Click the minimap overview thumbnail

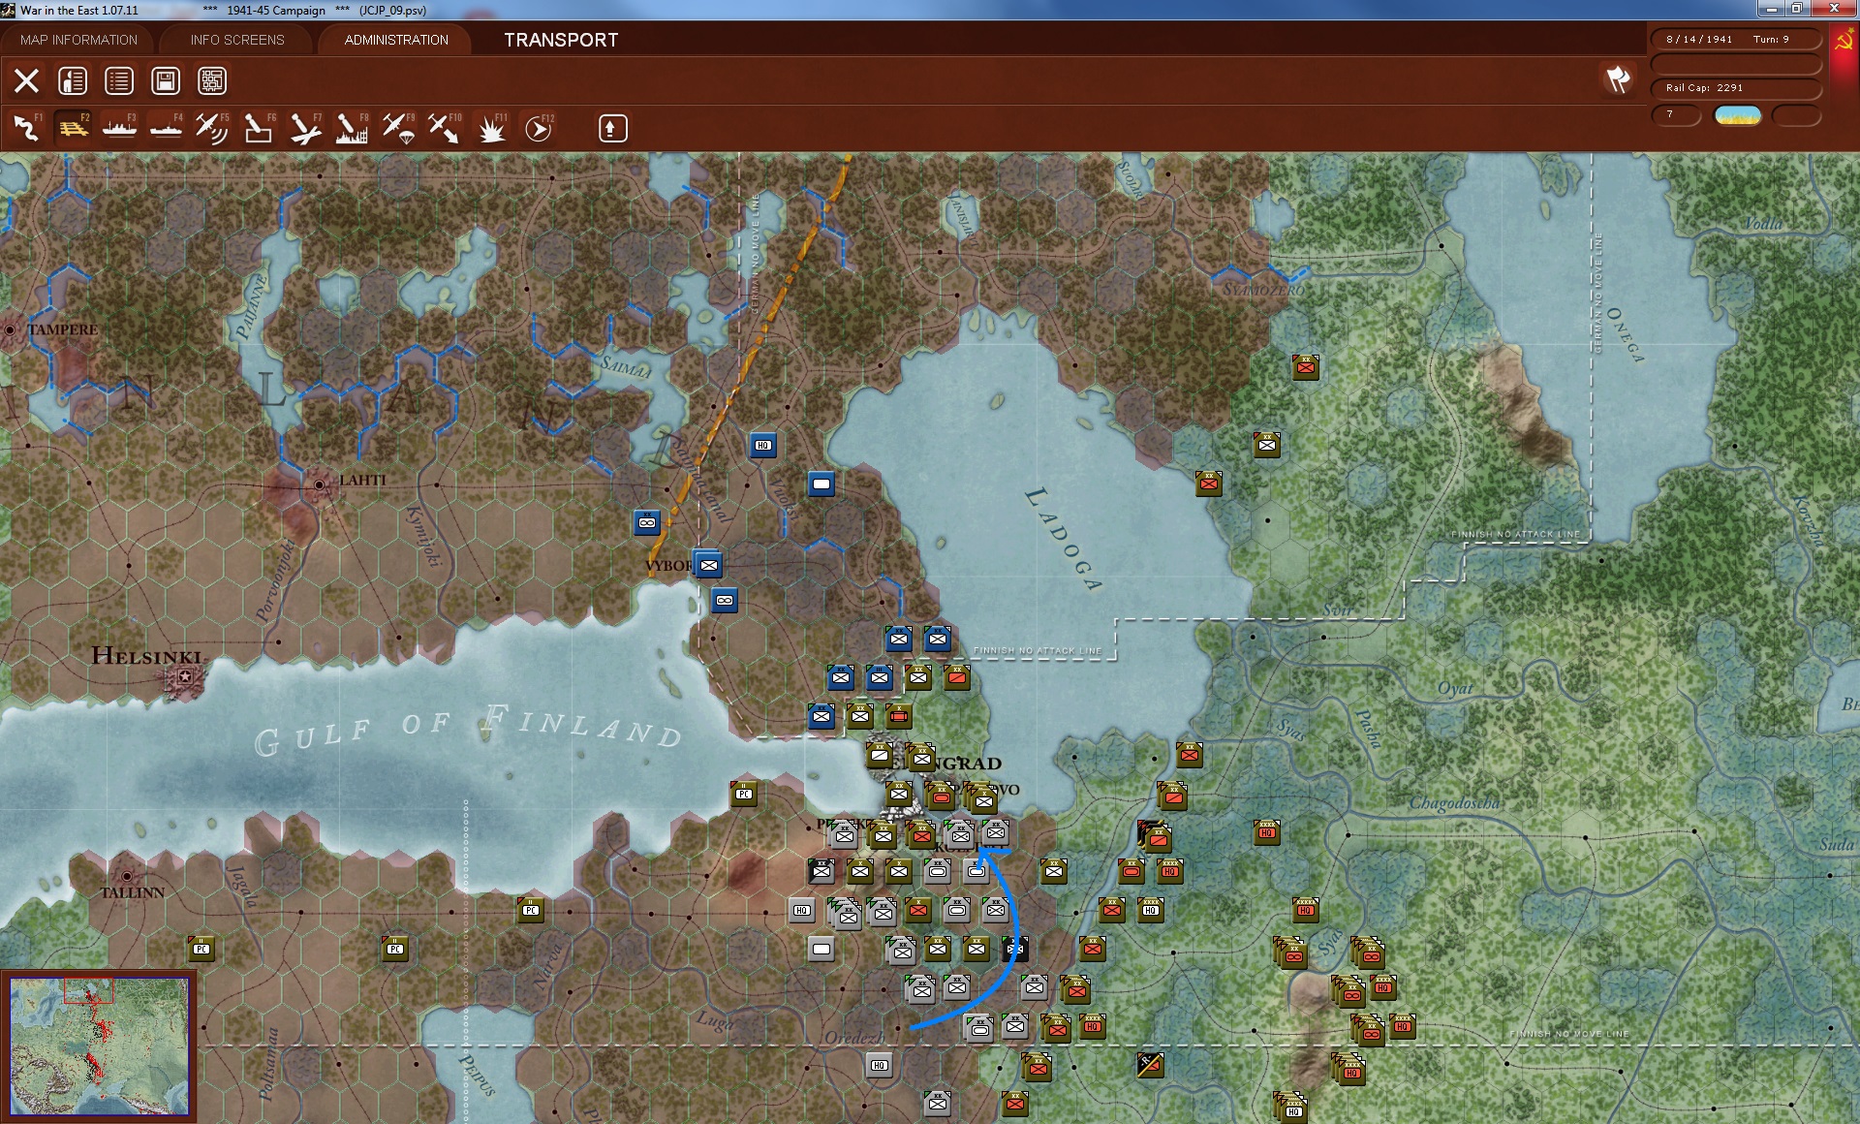pyautogui.click(x=99, y=1046)
